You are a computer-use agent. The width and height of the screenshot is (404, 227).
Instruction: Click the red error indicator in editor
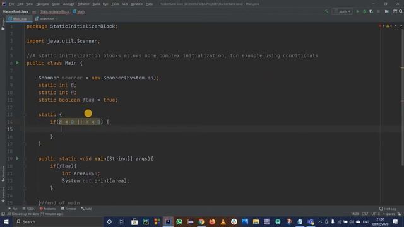tap(381, 26)
